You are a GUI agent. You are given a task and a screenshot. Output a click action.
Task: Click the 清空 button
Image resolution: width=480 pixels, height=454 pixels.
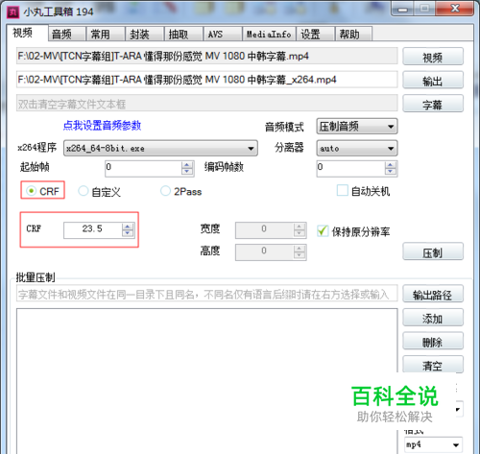coord(433,365)
